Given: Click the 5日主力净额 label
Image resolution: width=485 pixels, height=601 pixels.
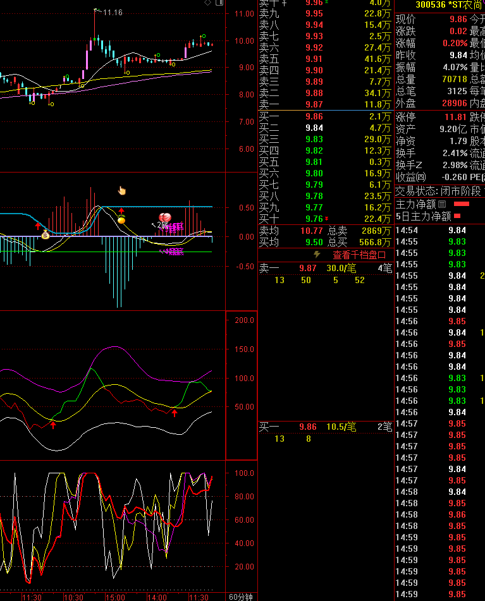Looking at the screenshot, I should tap(423, 216).
